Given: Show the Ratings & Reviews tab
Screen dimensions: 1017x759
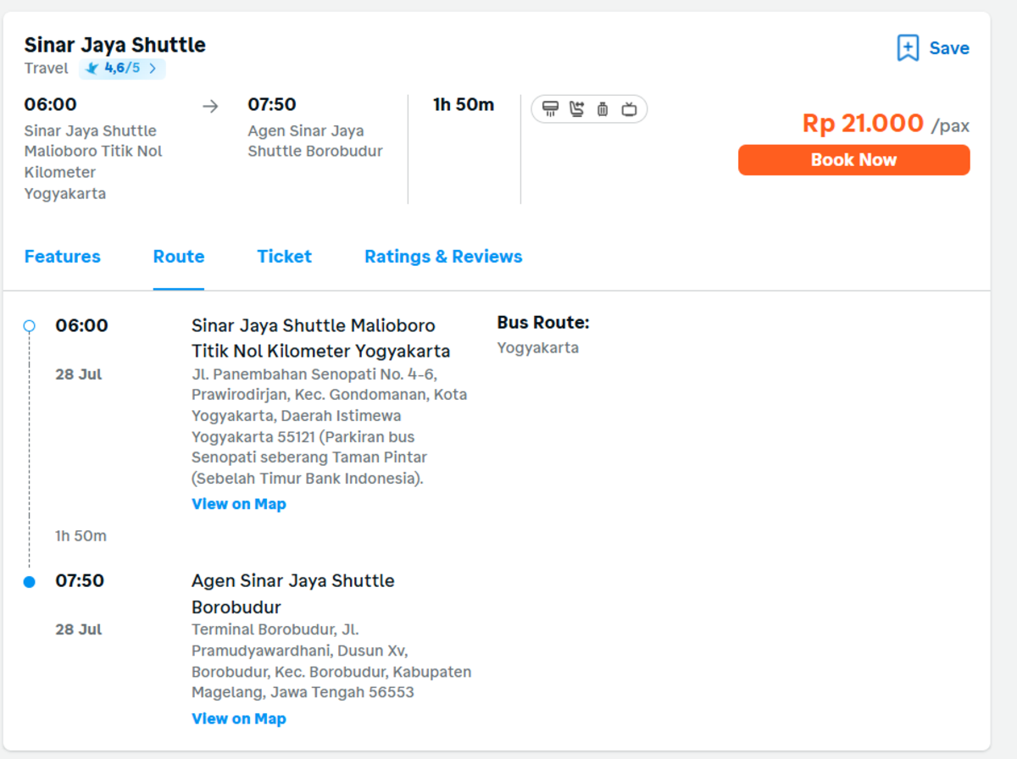Looking at the screenshot, I should [x=443, y=257].
